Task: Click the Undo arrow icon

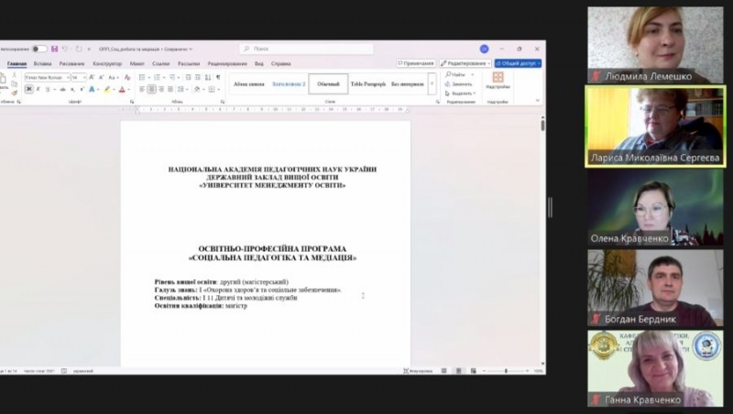Action: (65, 49)
